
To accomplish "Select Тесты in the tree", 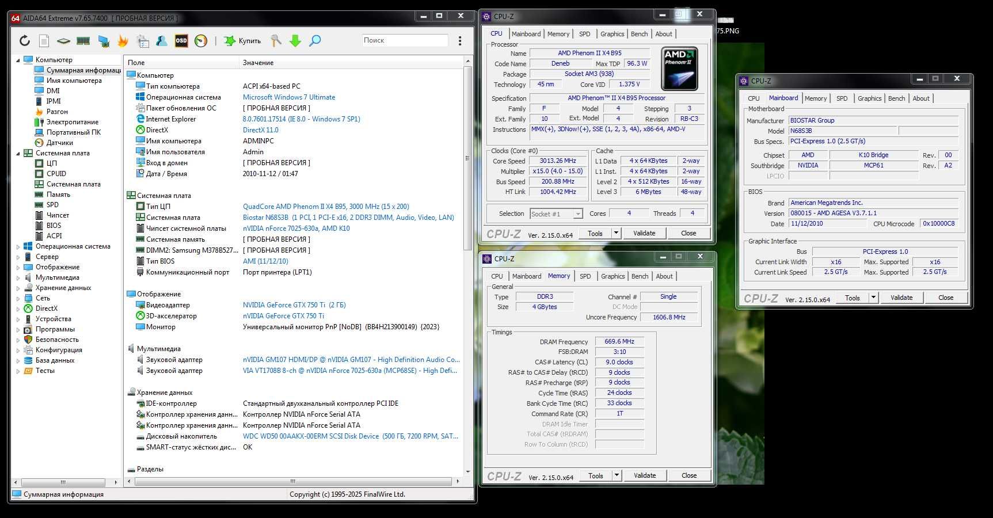I will point(45,371).
